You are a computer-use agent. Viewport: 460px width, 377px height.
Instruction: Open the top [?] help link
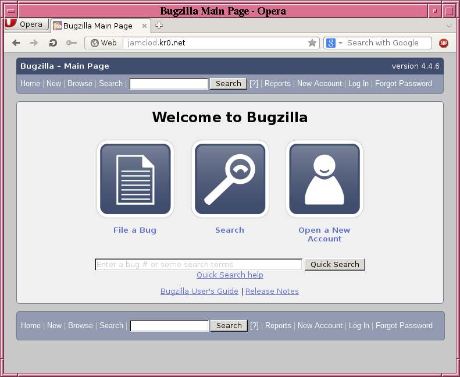[254, 83]
